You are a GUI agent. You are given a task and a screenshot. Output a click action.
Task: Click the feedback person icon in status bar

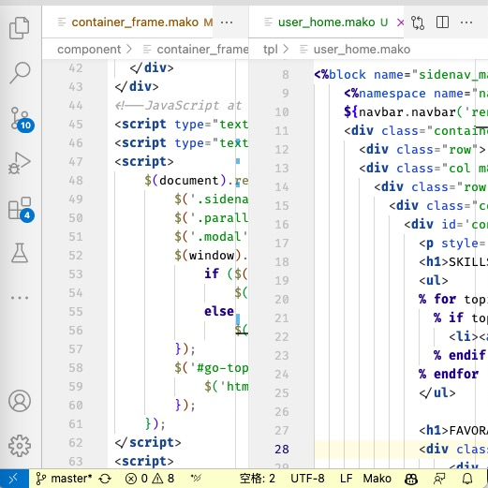439,479
